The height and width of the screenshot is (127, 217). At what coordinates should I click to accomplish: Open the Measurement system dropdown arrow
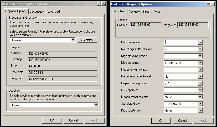click(x=200, y=97)
